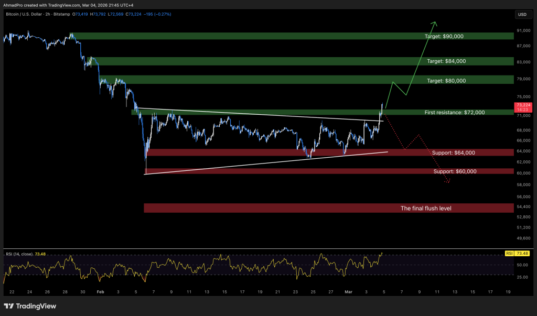Click the Mar label on the date axis
This screenshot has width=537, height=316.
349,291
